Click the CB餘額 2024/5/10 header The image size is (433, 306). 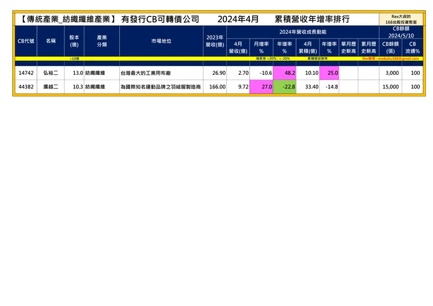(x=401, y=32)
